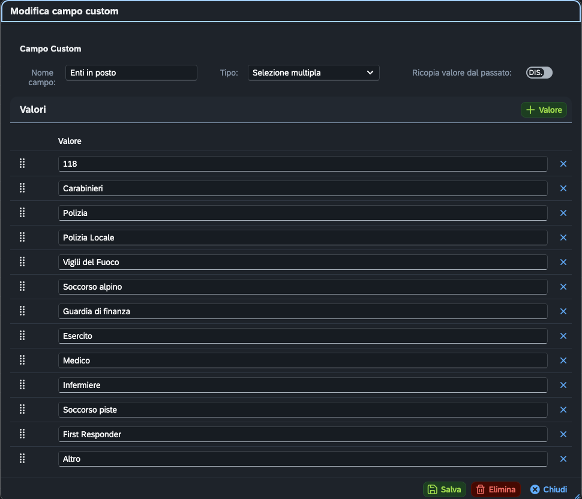Toggle Ricopia valore dal passato switch
This screenshot has width=582, height=499.
point(539,73)
